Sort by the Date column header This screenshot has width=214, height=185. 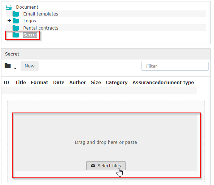point(59,83)
